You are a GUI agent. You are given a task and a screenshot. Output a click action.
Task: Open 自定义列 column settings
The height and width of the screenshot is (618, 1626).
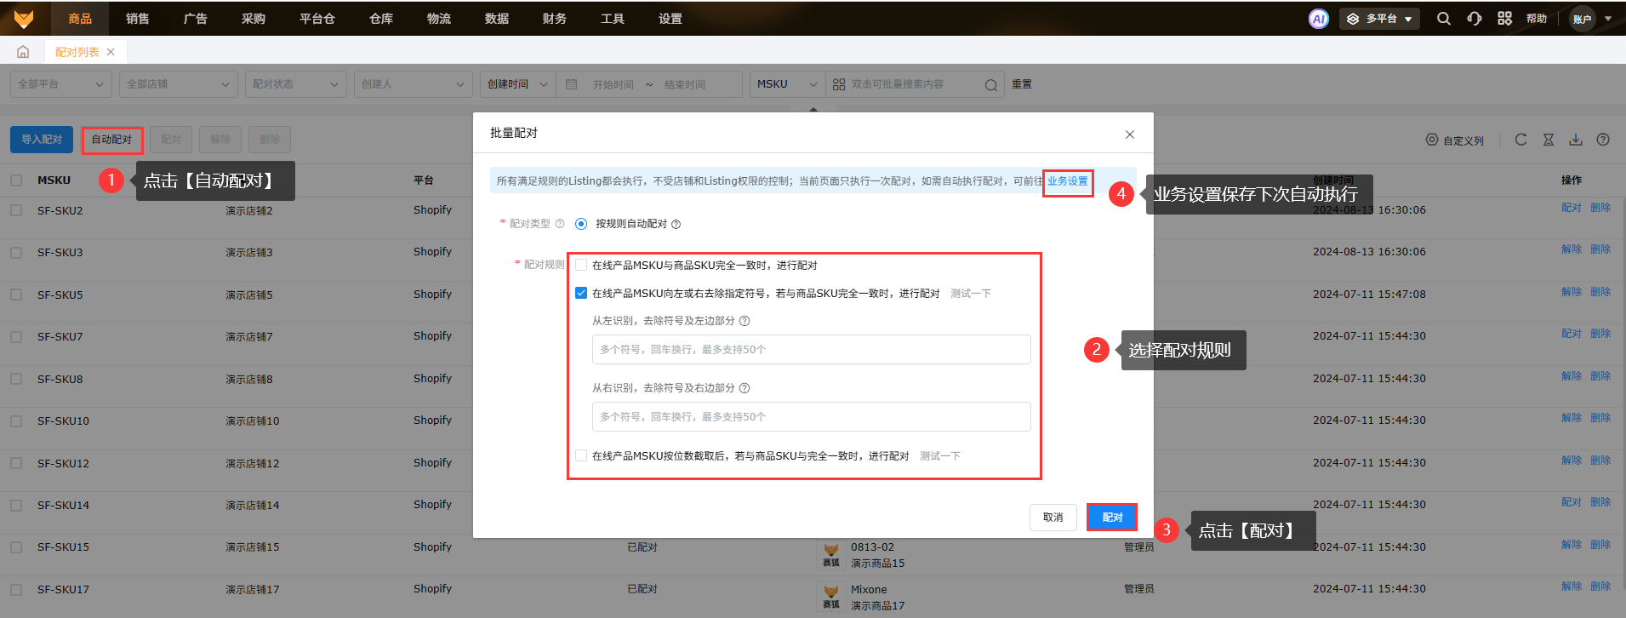(1455, 140)
